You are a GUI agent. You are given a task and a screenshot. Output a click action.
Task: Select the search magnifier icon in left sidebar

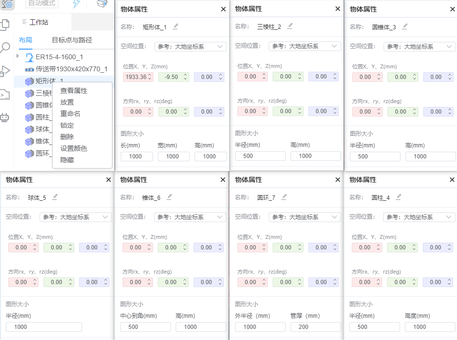pos(4,47)
